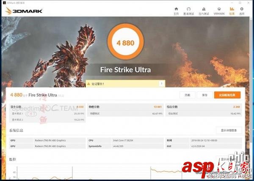The height and width of the screenshot is (181, 254).
Task: Click the Load (加载) button
Action: (x=188, y=95)
